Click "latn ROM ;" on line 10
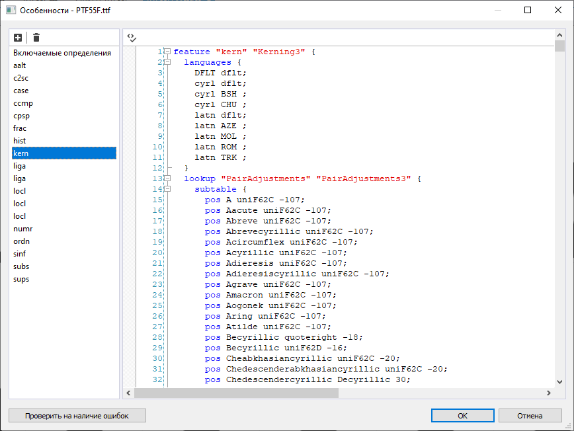574x431 pixels. point(220,147)
